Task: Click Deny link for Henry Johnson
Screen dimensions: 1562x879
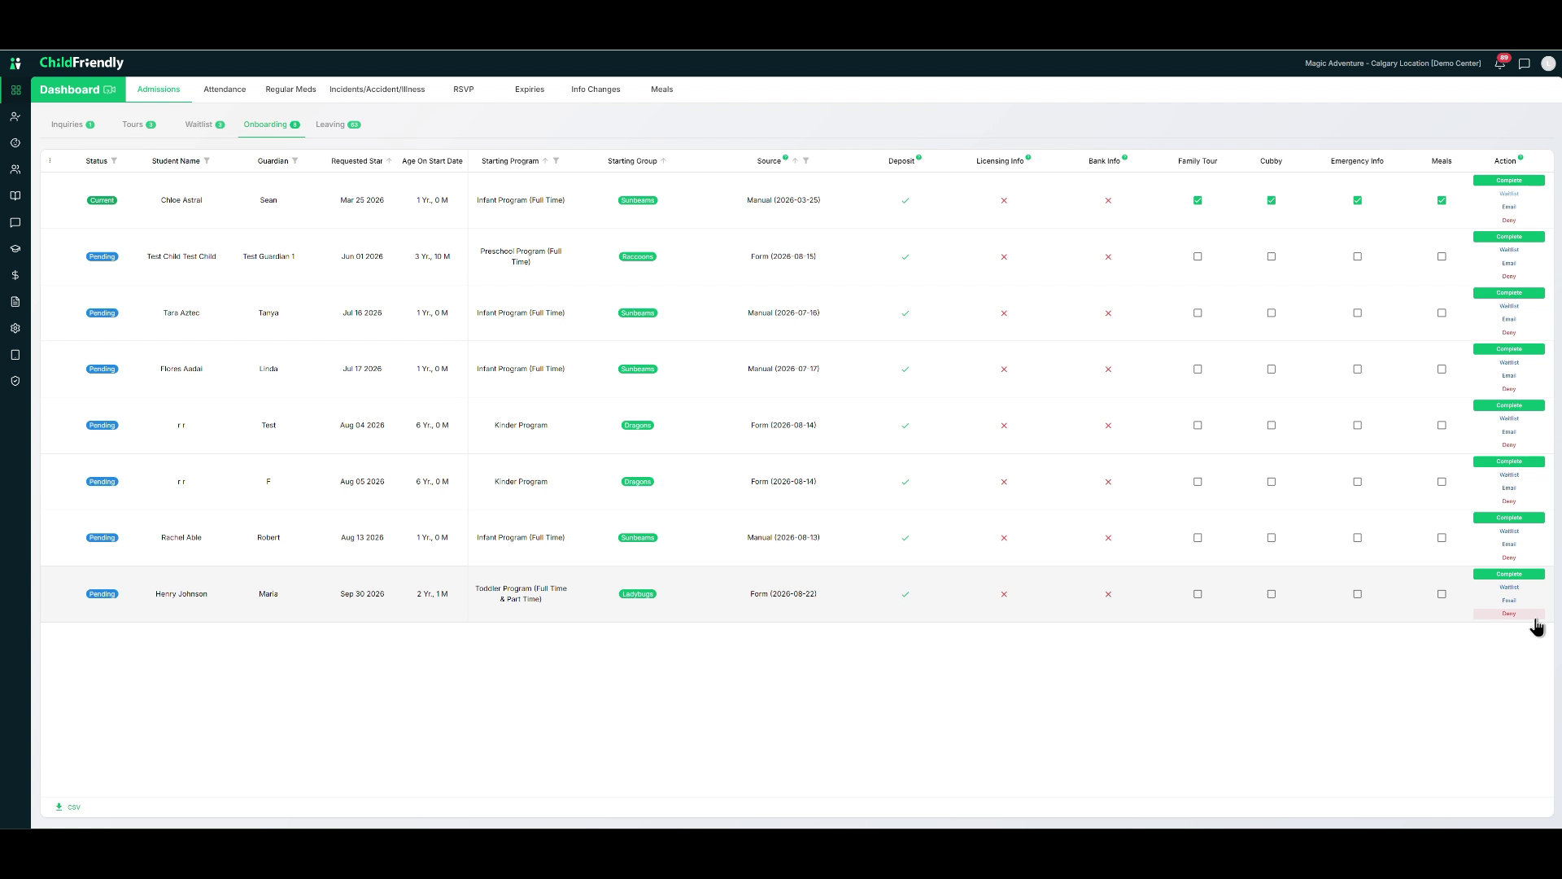Action: tap(1508, 614)
